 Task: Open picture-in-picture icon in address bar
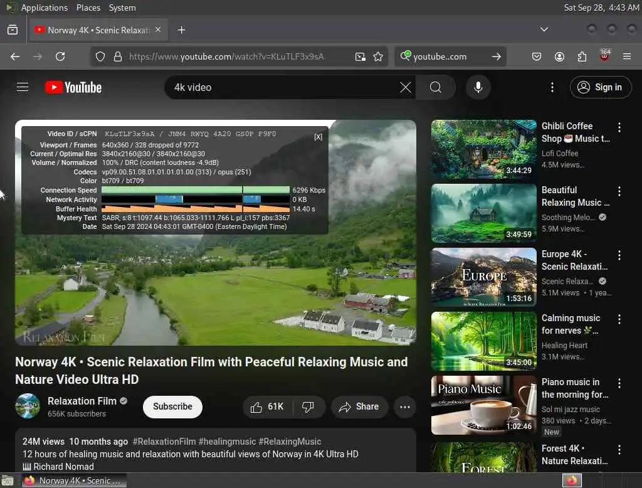coord(360,56)
